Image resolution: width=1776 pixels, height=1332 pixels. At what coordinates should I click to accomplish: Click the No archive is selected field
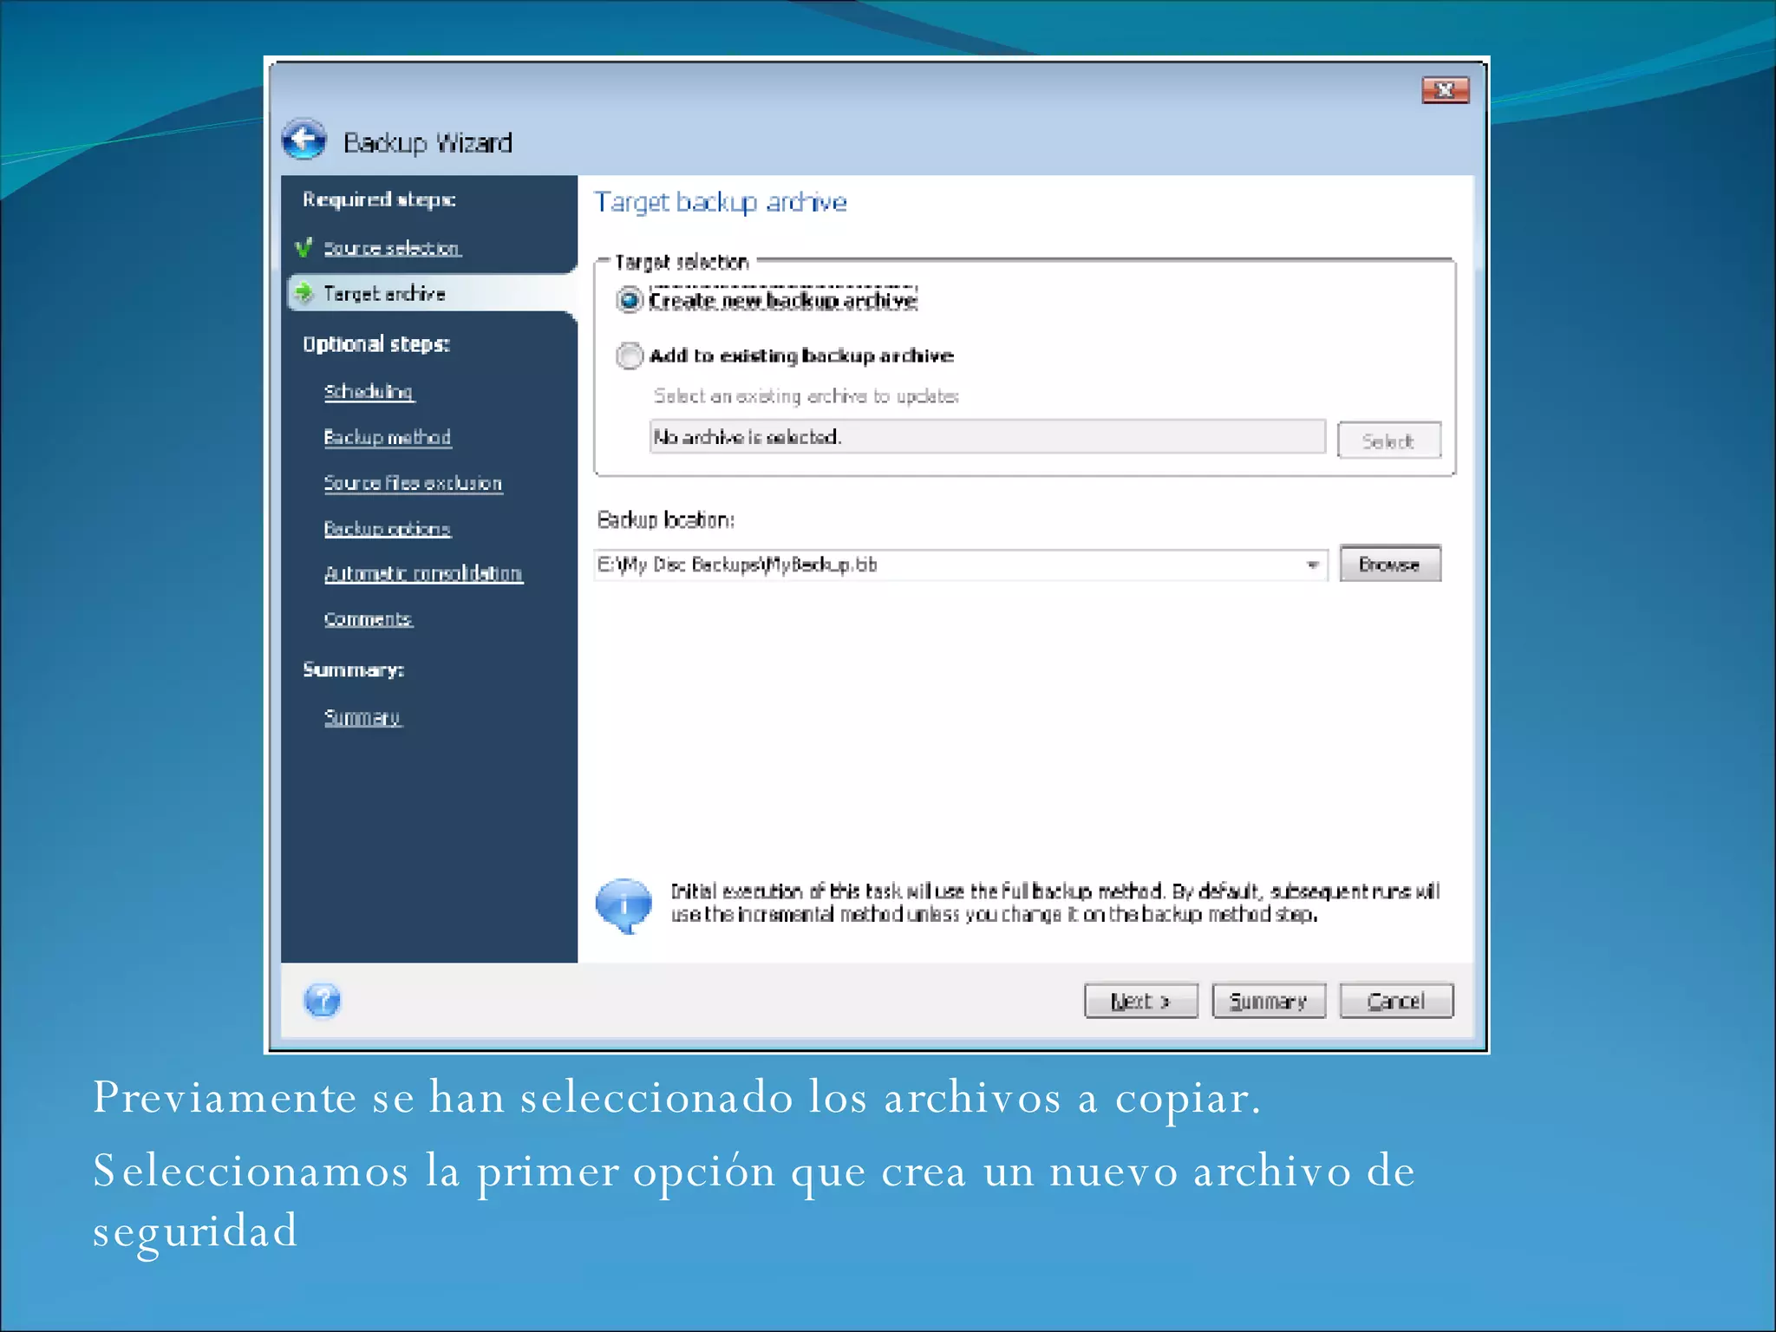click(988, 436)
